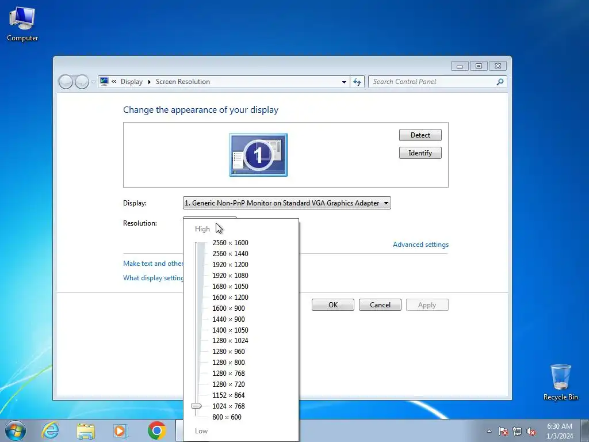The image size is (589, 442).
Task: Select 1280 × 720 resolution
Action: click(x=228, y=384)
